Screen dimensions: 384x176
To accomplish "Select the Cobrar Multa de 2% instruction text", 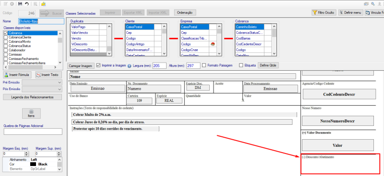I will [184, 114].
